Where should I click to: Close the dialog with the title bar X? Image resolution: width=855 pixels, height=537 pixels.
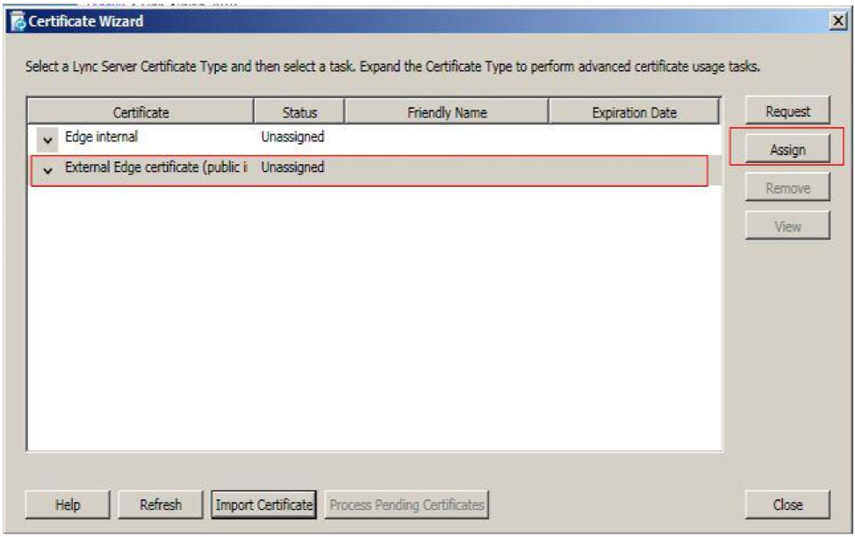coord(837,21)
